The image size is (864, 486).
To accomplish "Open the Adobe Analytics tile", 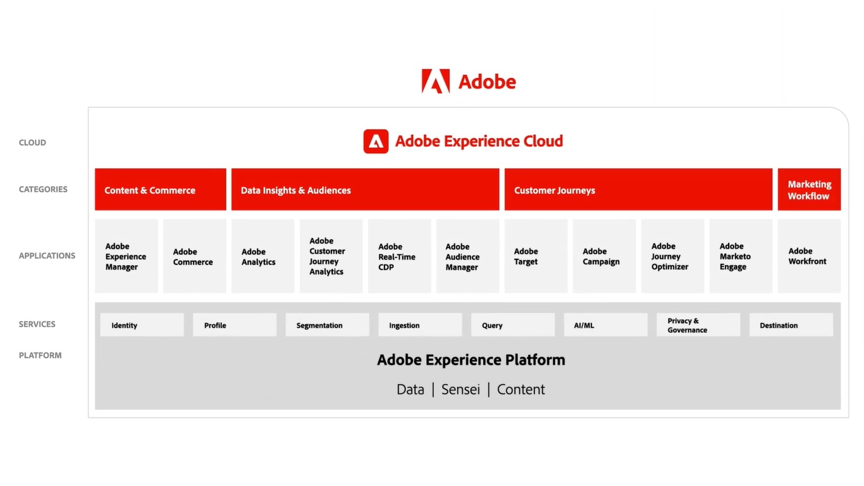I will point(263,256).
